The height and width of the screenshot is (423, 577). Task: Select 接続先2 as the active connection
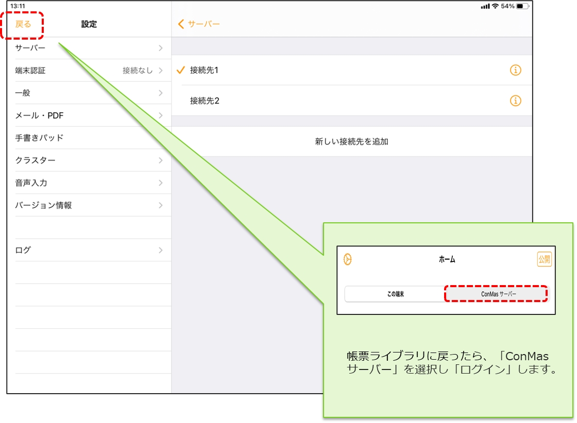(205, 101)
